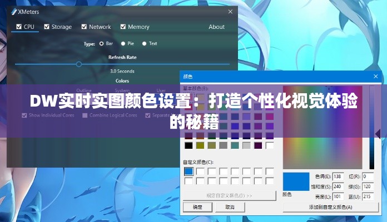Click 添加到自定义颜色 button

330,207
